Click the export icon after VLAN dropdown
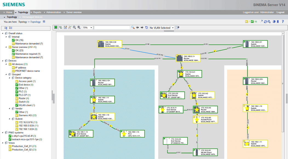This screenshot has width=288, height=159. tap(178, 28)
